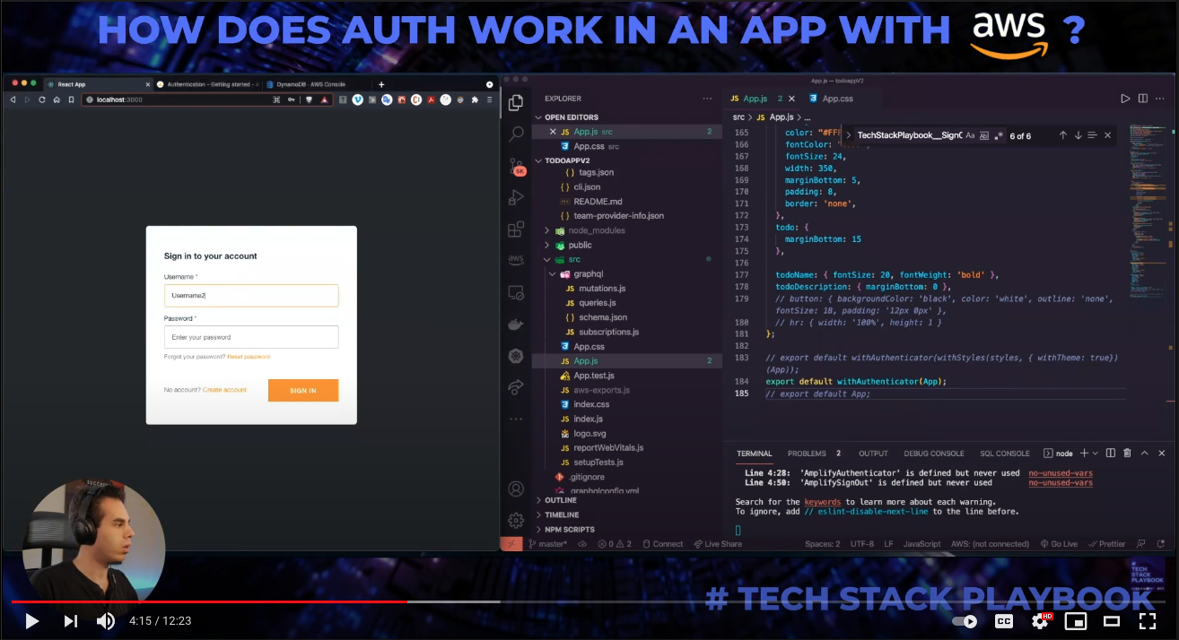Open YouTube player settings gear
The image size is (1179, 640).
pos(1040,620)
